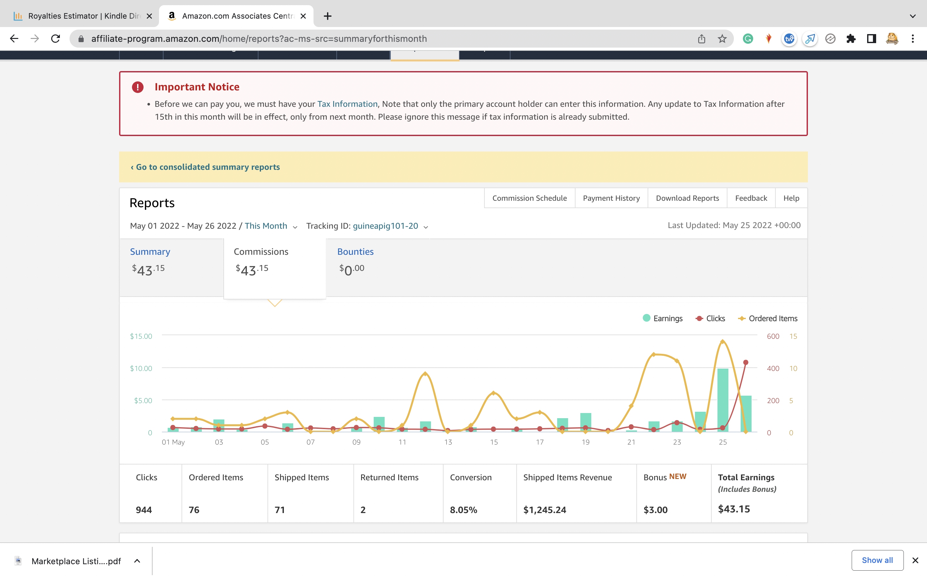Click the Shipped Items value 71
Viewport: 927px width, 579px height.
click(280, 510)
